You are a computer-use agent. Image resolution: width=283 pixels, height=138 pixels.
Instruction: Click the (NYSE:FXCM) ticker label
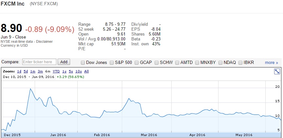[x=44, y=4]
